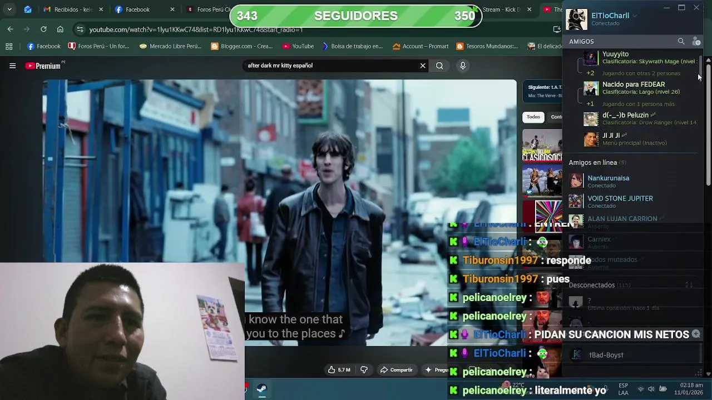Open ElTioCharll's Steam avatar
Image resolution: width=712 pixels, height=400 pixels.
[576, 19]
